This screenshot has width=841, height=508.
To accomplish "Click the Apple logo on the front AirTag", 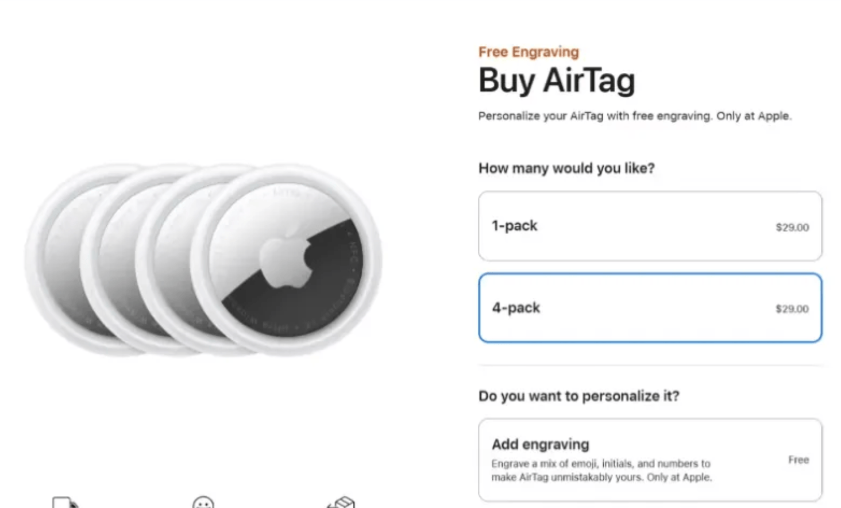I will pyautogui.click(x=286, y=259).
